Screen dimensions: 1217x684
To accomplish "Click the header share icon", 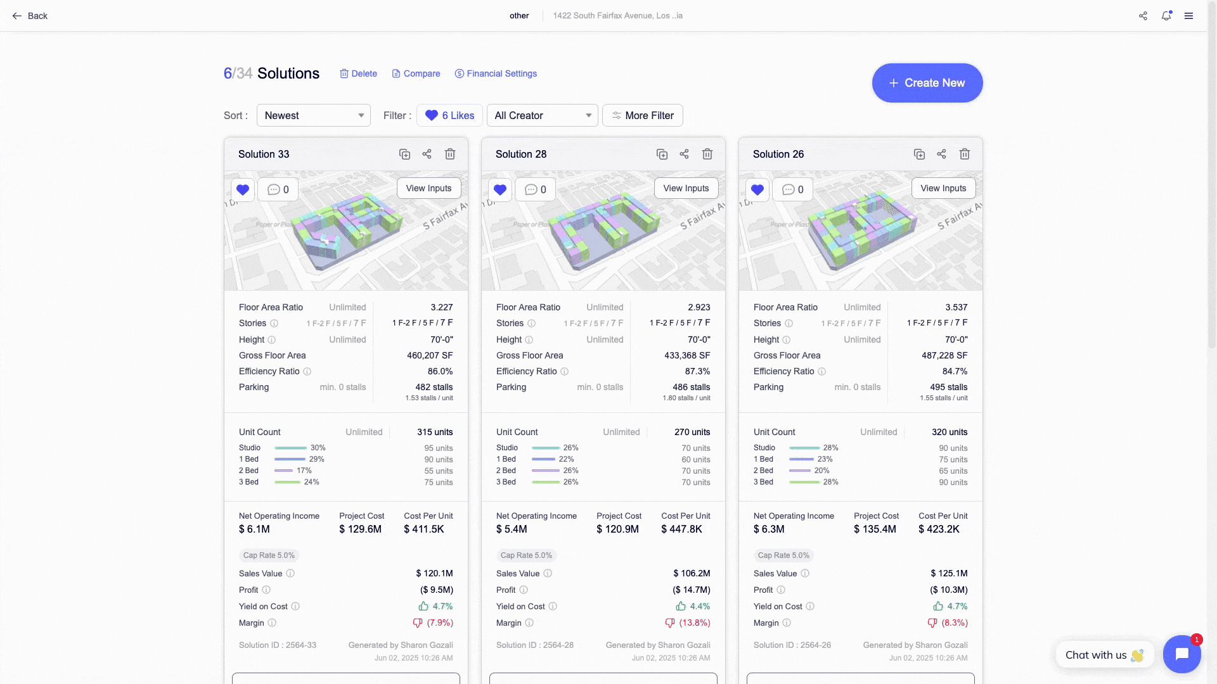I will click(x=1143, y=16).
